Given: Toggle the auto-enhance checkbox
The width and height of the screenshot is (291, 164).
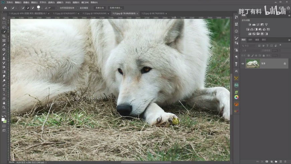Looking at the screenshot, I should pyautogui.click(x=78, y=8).
